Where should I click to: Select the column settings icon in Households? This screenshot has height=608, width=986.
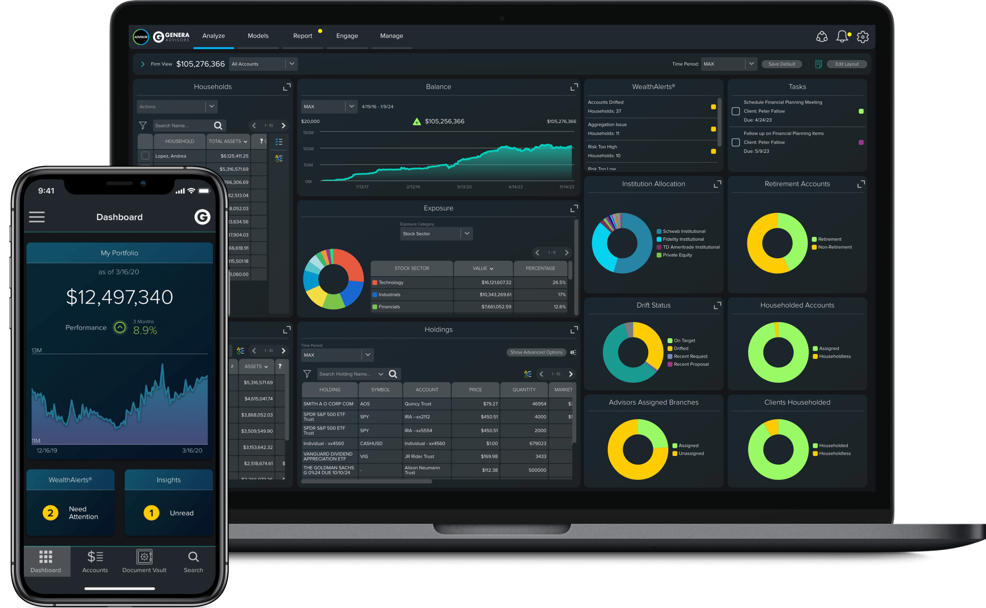click(279, 142)
